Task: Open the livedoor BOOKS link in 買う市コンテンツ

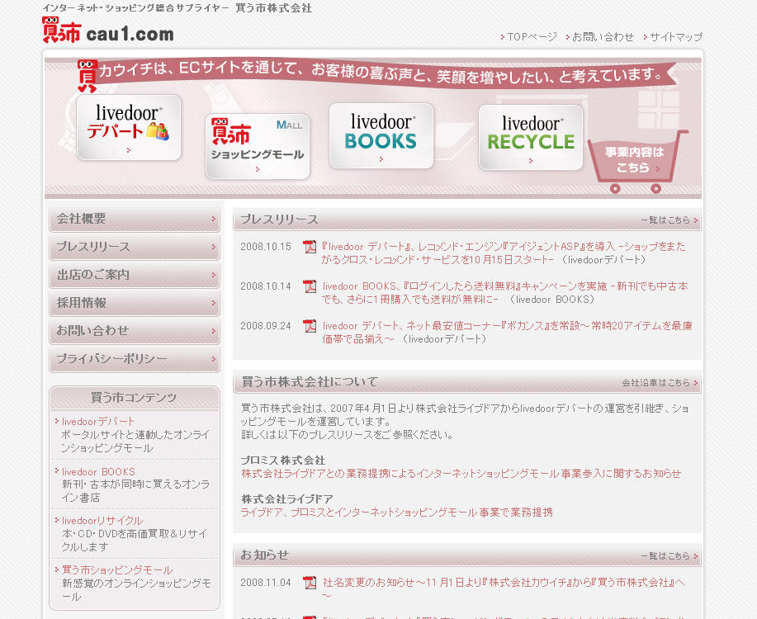Action: click(x=98, y=472)
